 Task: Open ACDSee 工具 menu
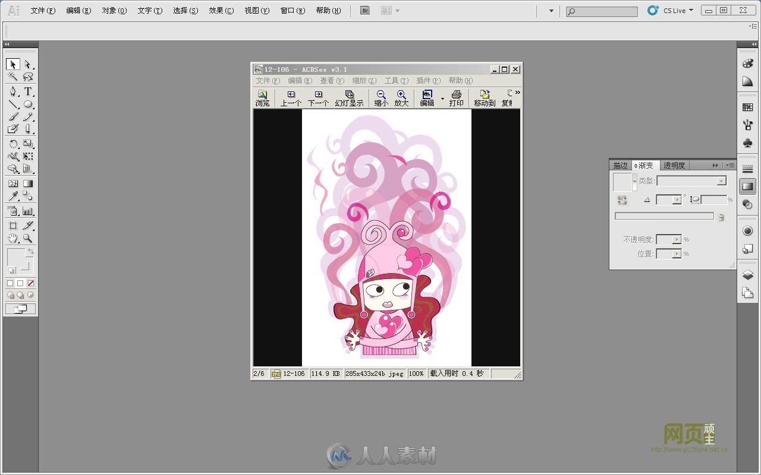pyautogui.click(x=396, y=81)
